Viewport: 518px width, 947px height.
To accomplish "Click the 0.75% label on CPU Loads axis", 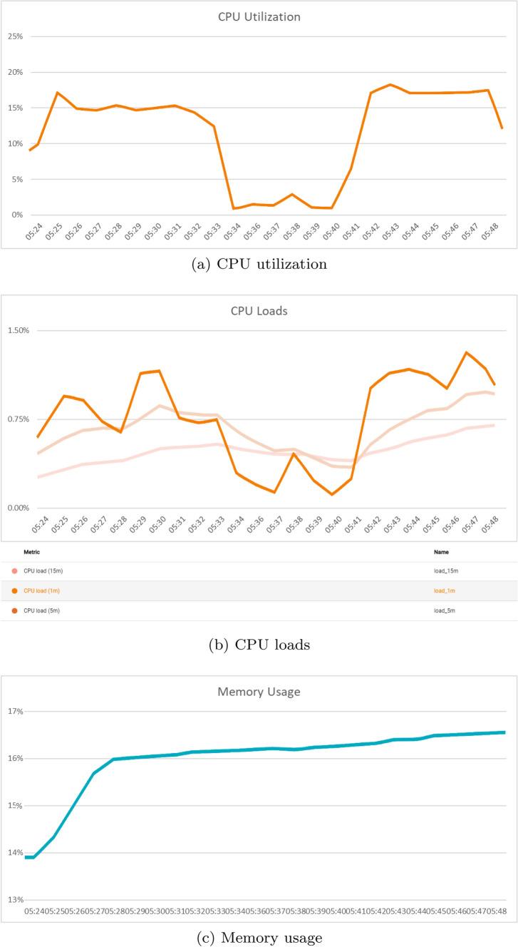I will tap(18, 419).
